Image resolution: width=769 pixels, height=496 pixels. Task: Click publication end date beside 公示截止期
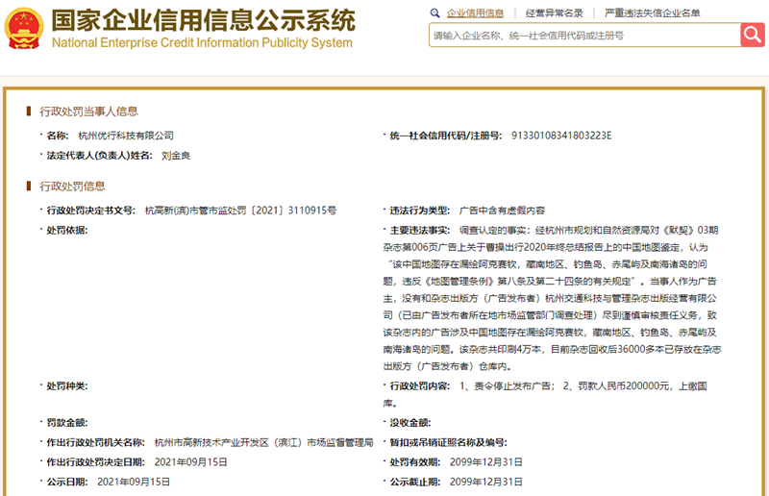486,482
